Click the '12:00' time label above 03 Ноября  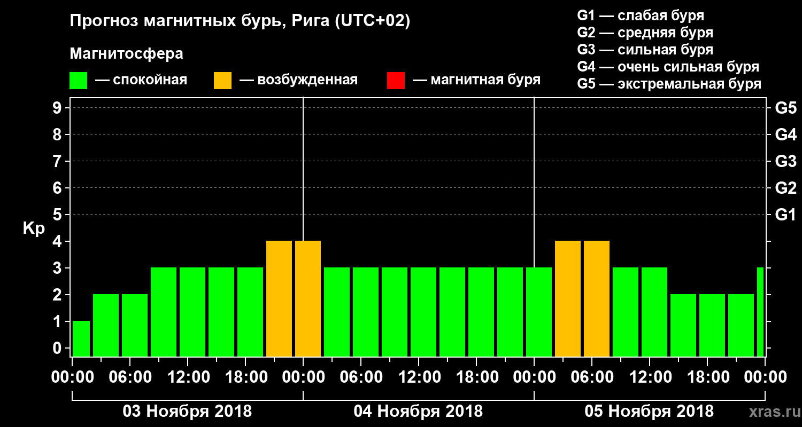(188, 377)
